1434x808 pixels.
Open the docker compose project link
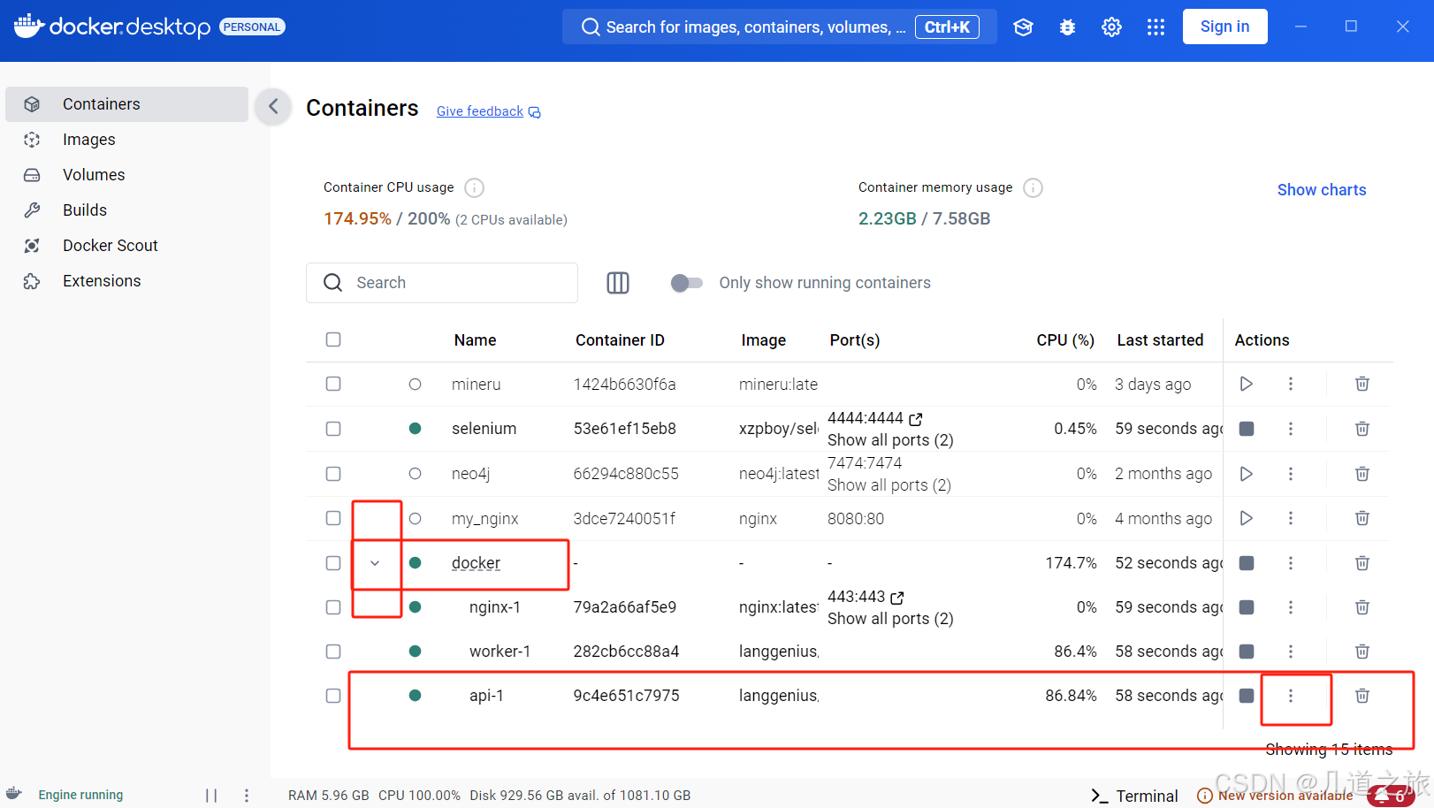(x=476, y=563)
